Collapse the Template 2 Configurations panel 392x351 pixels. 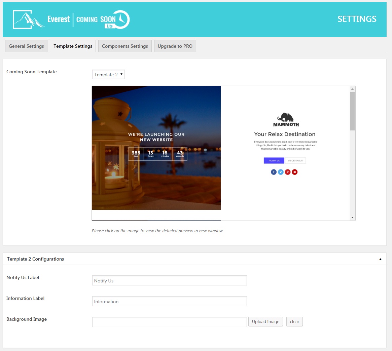tap(380, 259)
